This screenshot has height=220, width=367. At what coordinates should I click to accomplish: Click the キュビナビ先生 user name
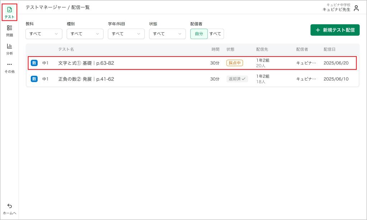(x=336, y=9)
